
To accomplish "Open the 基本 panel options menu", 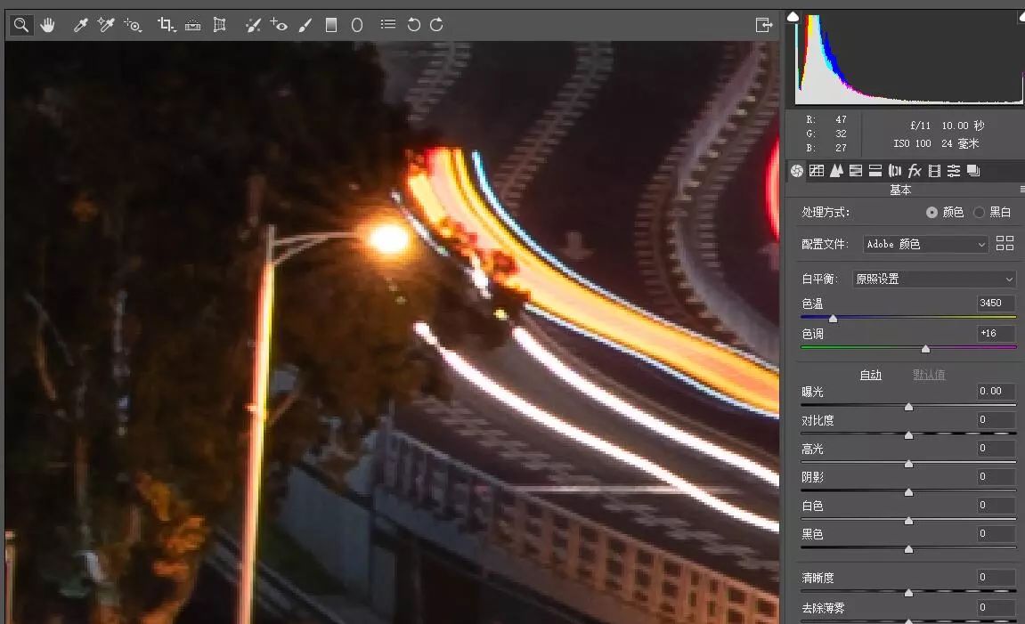I will 1021,190.
